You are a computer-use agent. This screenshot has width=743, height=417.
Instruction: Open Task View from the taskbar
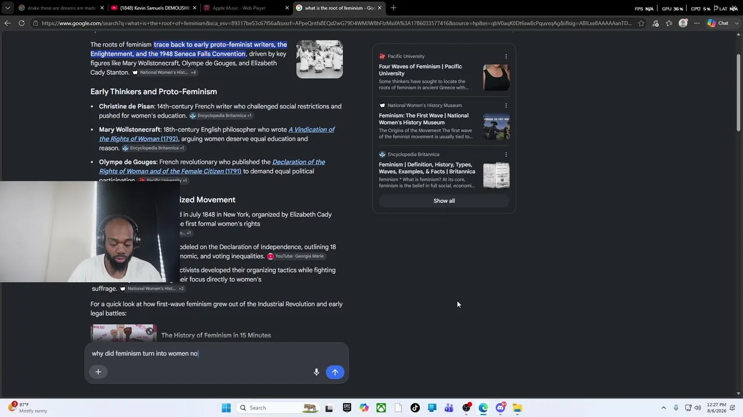tap(329, 408)
